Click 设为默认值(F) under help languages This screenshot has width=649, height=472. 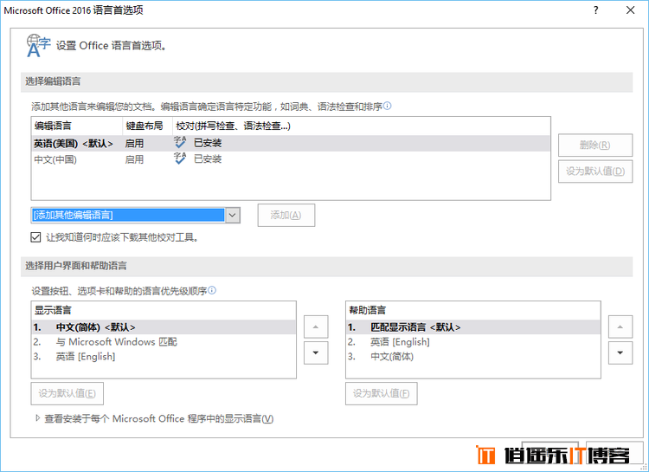coord(382,393)
